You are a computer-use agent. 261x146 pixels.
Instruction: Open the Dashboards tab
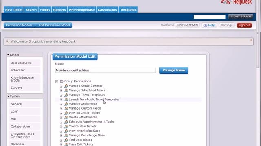tap(107, 10)
